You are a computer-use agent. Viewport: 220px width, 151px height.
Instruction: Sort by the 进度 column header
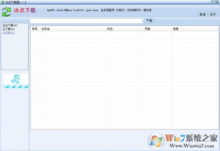tap(195, 29)
